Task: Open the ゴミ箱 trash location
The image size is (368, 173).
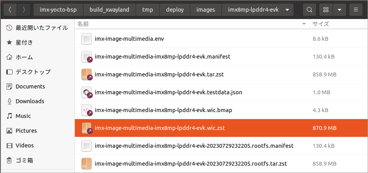Action: coord(24,160)
